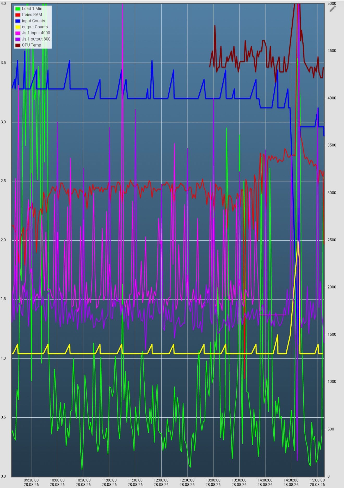Click the purple Js.1 output swatch
This screenshot has width=344, height=488.
[18, 39]
